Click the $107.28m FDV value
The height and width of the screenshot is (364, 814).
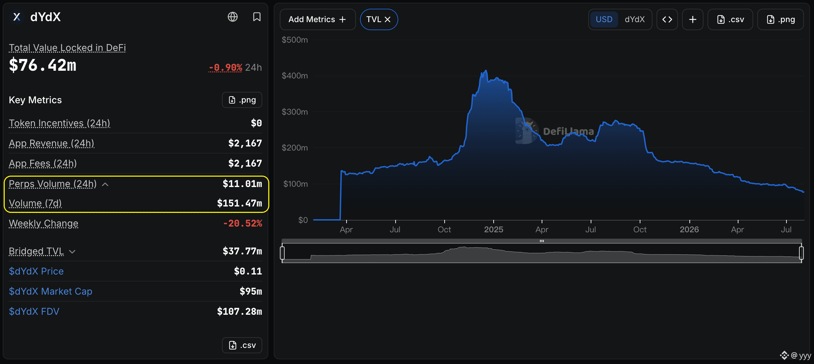[239, 311]
